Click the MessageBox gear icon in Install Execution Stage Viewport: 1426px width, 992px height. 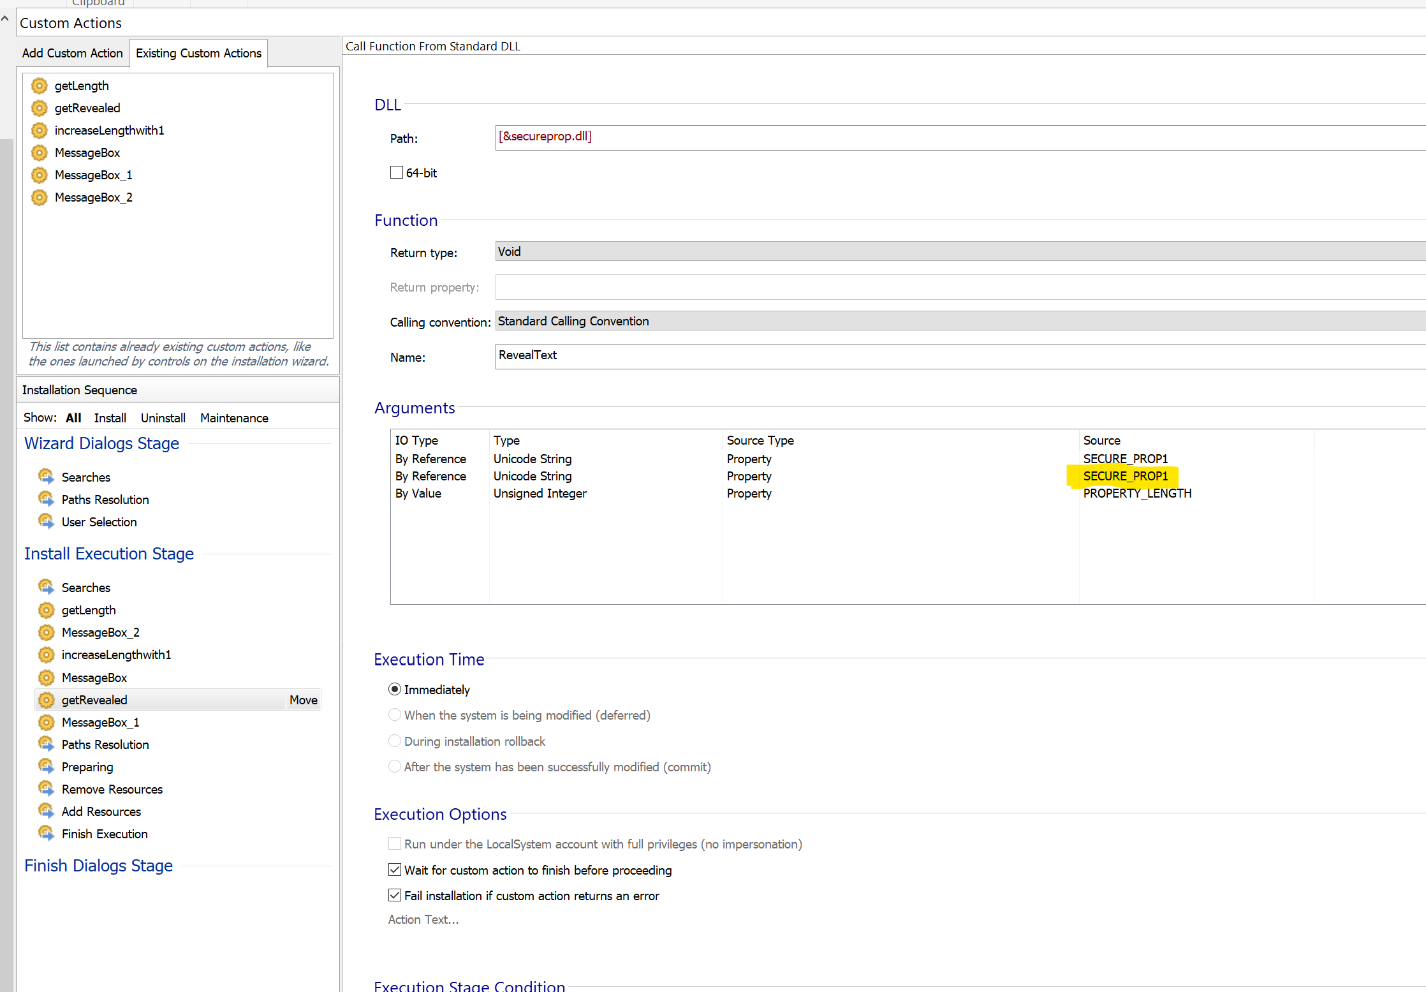(46, 677)
